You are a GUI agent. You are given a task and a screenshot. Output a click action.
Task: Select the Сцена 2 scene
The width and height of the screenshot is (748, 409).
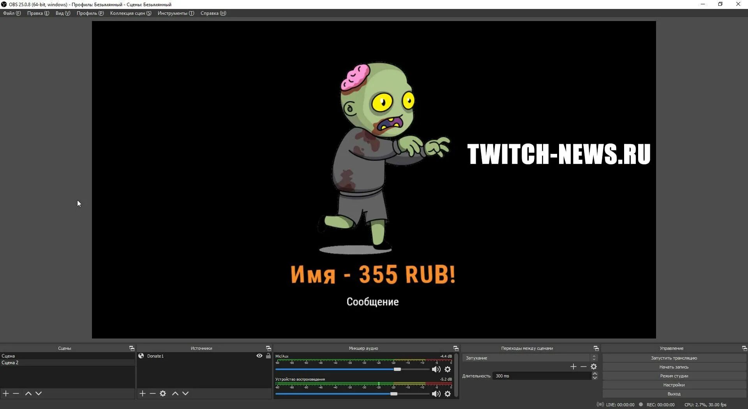[x=67, y=363]
